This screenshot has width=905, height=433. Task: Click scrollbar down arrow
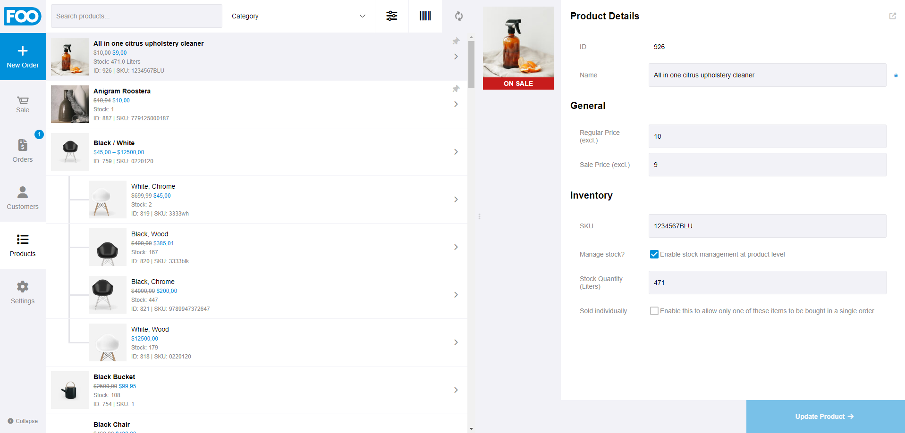(x=471, y=429)
